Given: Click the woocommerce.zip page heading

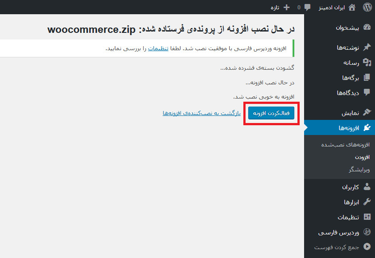Looking at the screenshot, I should tap(171, 29).
